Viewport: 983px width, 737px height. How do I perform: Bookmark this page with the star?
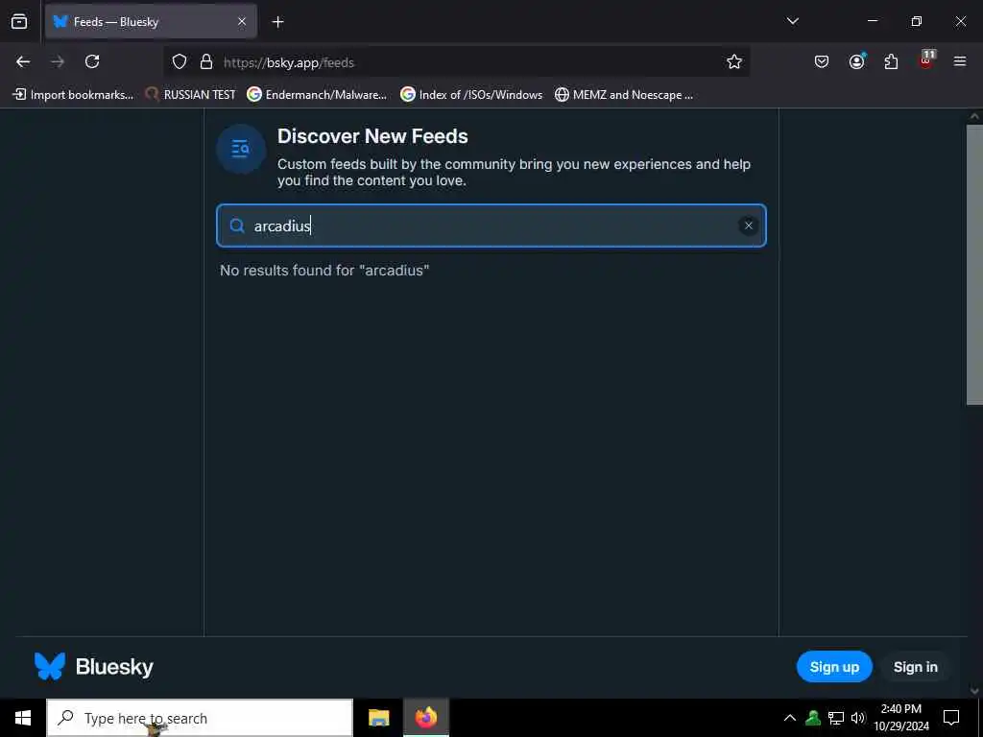pyautogui.click(x=734, y=61)
